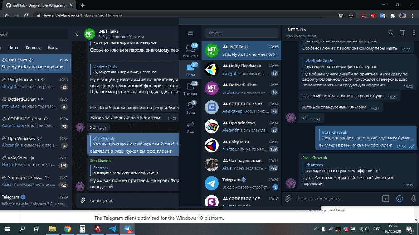Select .NET Talks chat in Unigram list
The image size is (419, 235).
click(x=36, y=63)
